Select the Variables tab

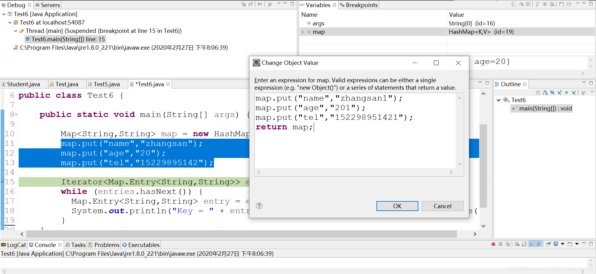point(318,5)
